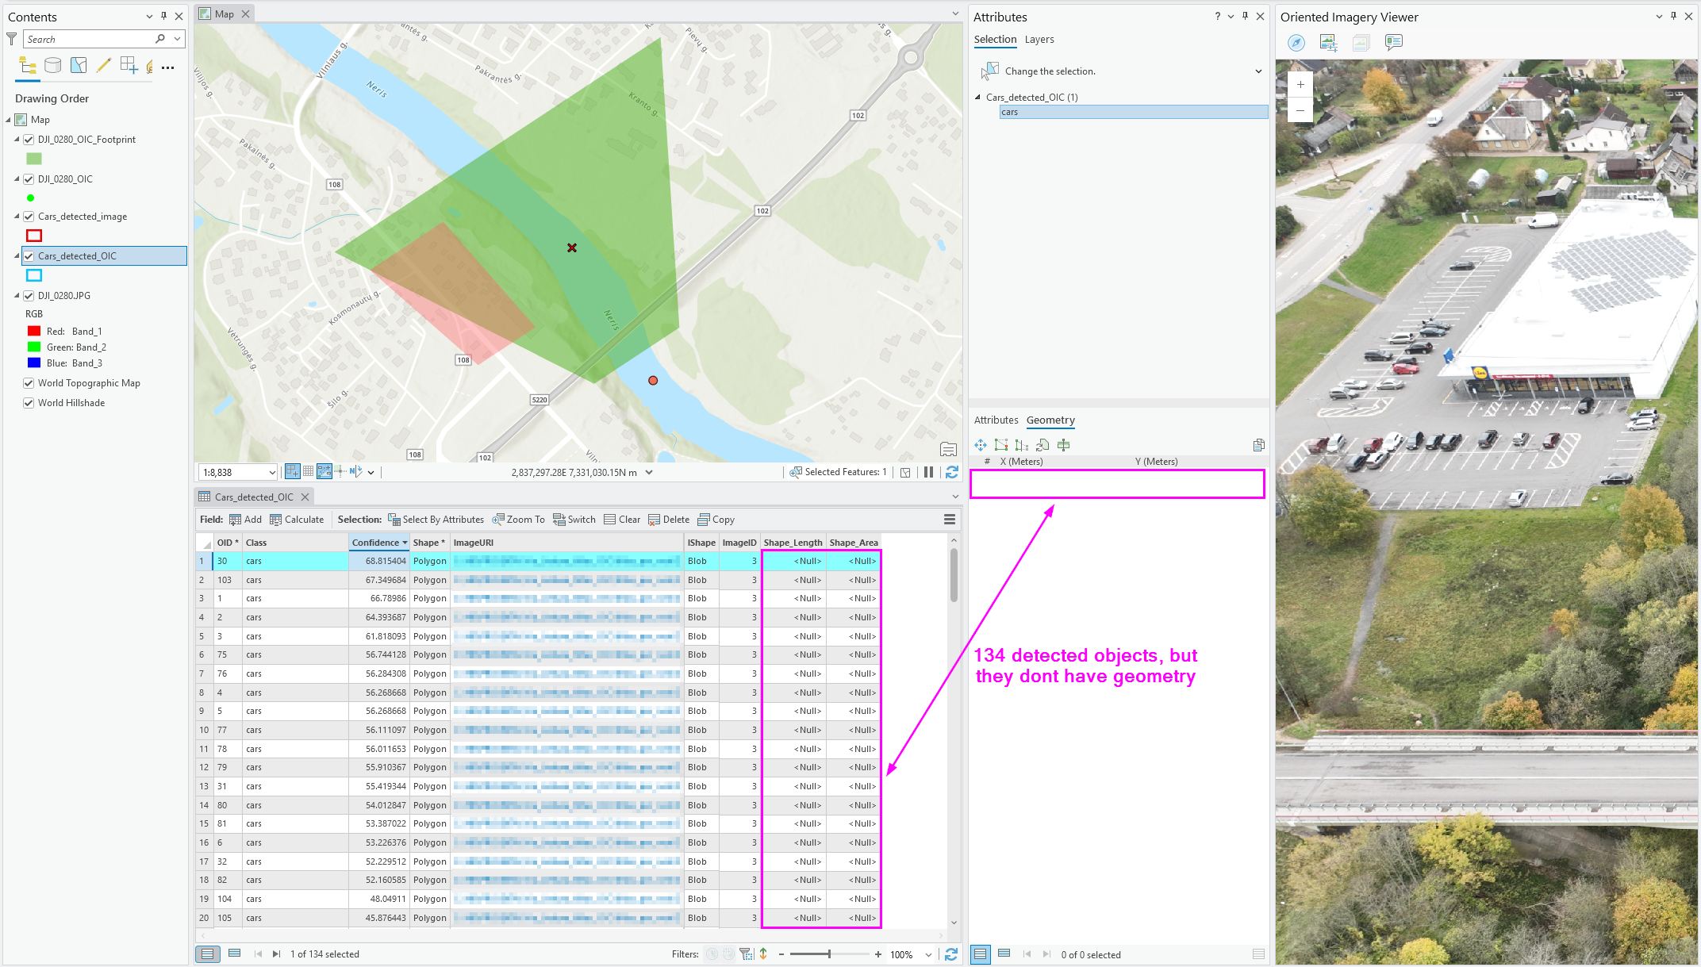
Task: Open the Add Field tool in the table
Action: (x=245, y=520)
